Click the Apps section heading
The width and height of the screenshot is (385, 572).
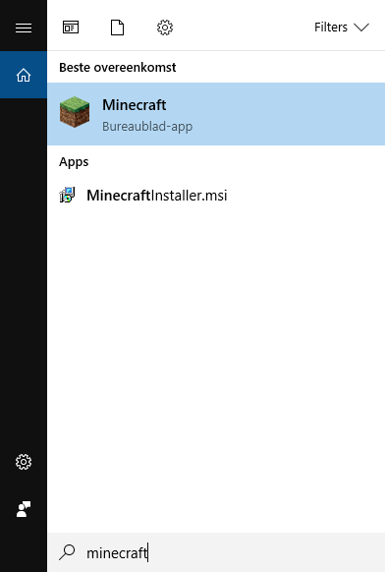[x=74, y=161]
